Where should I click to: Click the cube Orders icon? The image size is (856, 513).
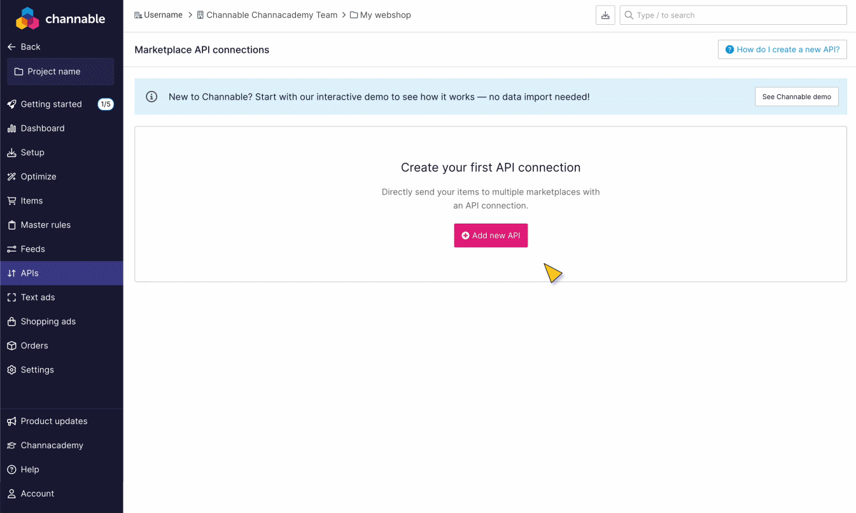pyautogui.click(x=11, y=346)
